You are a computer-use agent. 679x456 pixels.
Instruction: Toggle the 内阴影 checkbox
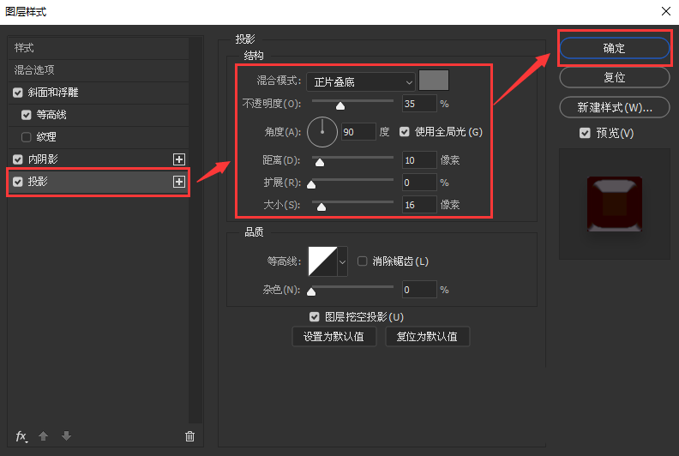(18, 159)
